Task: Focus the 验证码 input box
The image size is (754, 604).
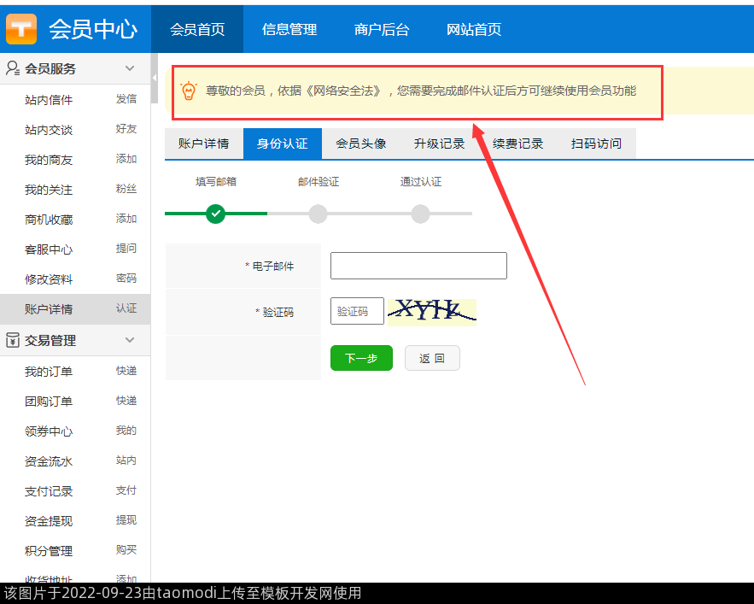Action: coord(357,312)
